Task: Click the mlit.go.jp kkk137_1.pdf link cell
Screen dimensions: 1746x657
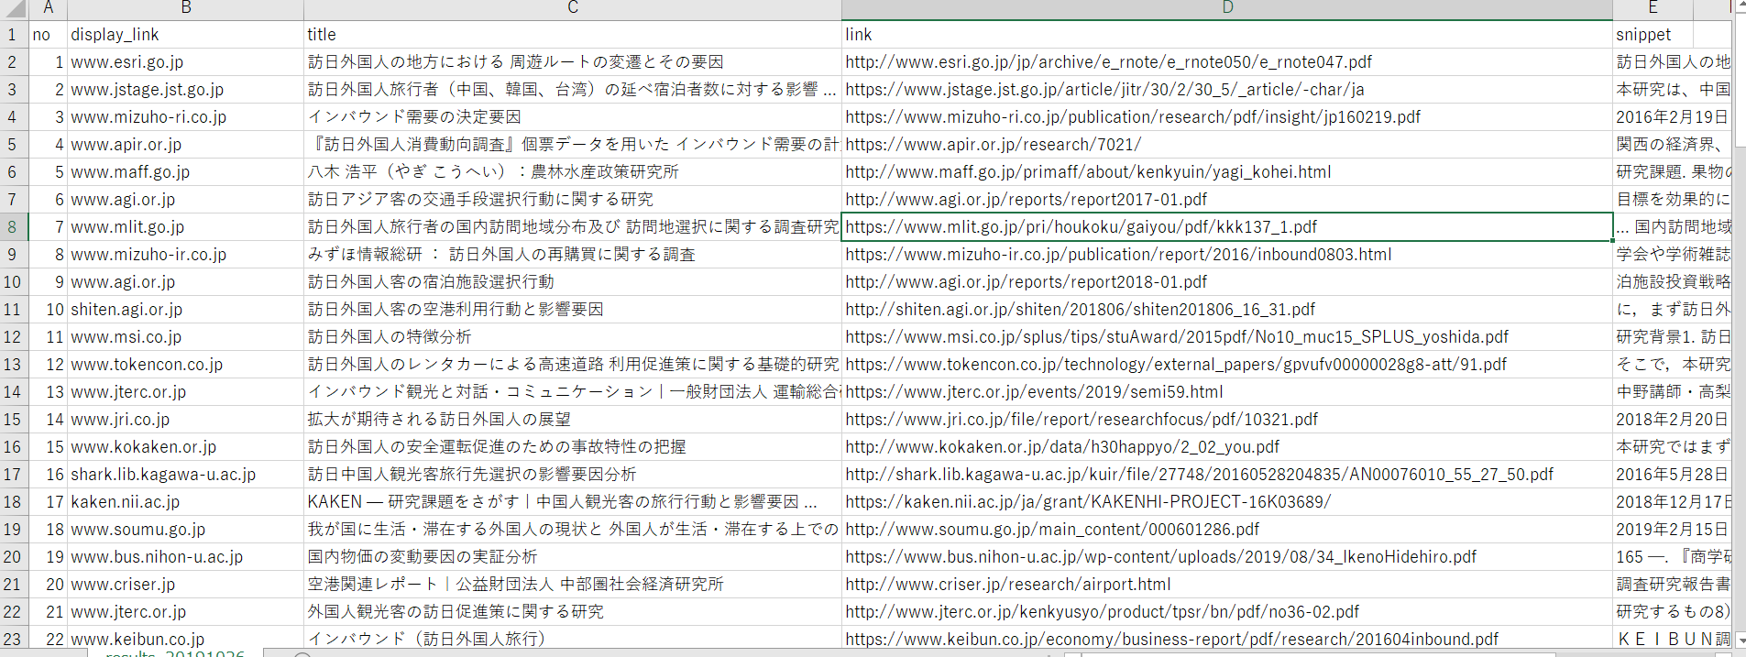Action: 1227,227
